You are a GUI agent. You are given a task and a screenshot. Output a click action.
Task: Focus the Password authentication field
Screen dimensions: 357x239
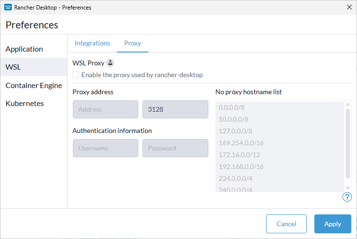(175, 148)
